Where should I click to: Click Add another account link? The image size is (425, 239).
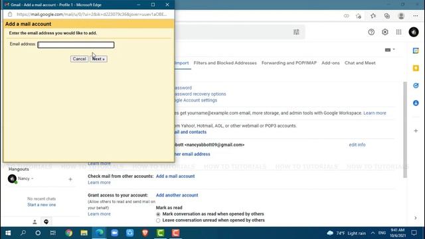[x=177, y=195]
